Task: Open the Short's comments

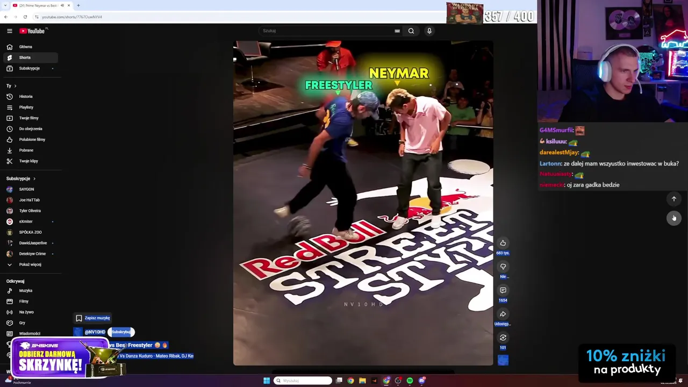Action: pos(503,290)
